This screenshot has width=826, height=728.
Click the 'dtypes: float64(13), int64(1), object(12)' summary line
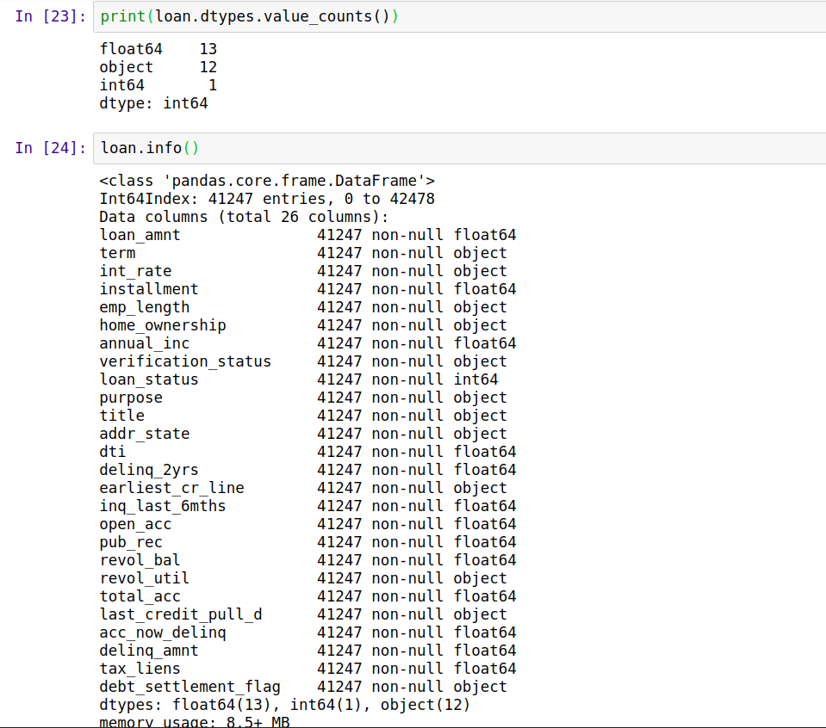point(284,705)
